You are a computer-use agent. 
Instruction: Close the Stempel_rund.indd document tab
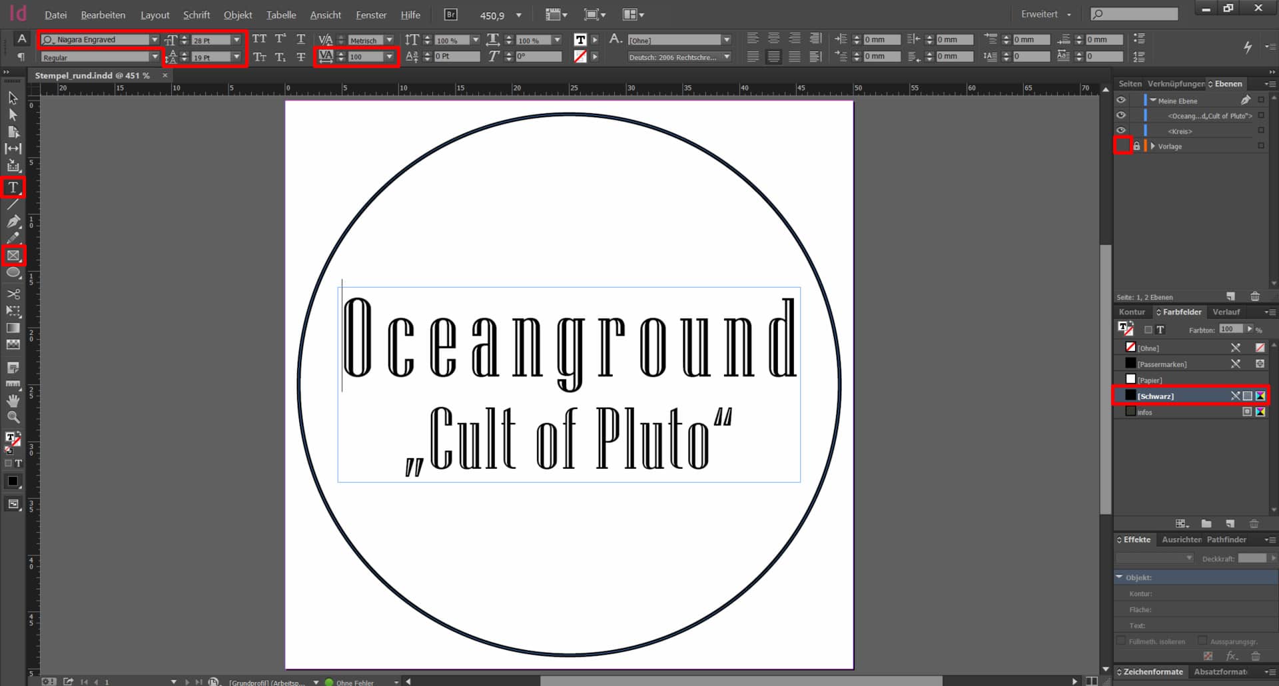point(165,75)
